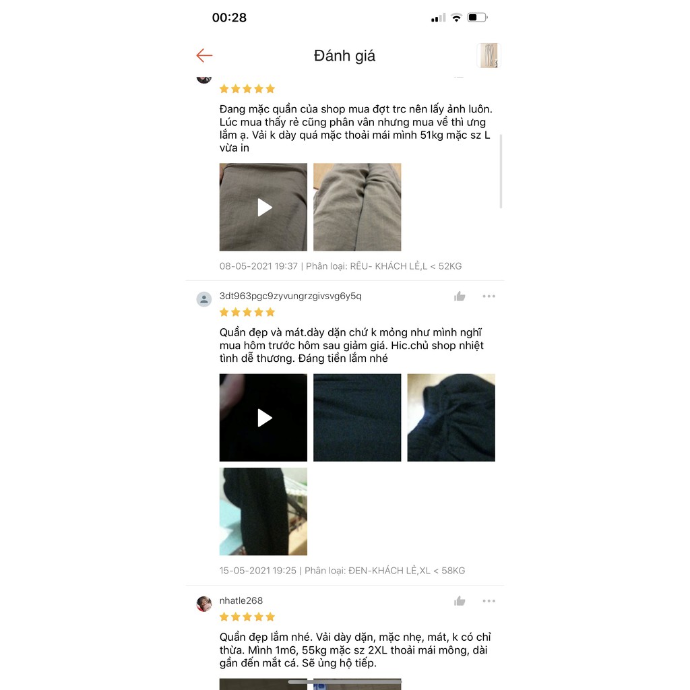Open photo of black pants leg on blue floor

pyautogui.click(x=263, y=511)
